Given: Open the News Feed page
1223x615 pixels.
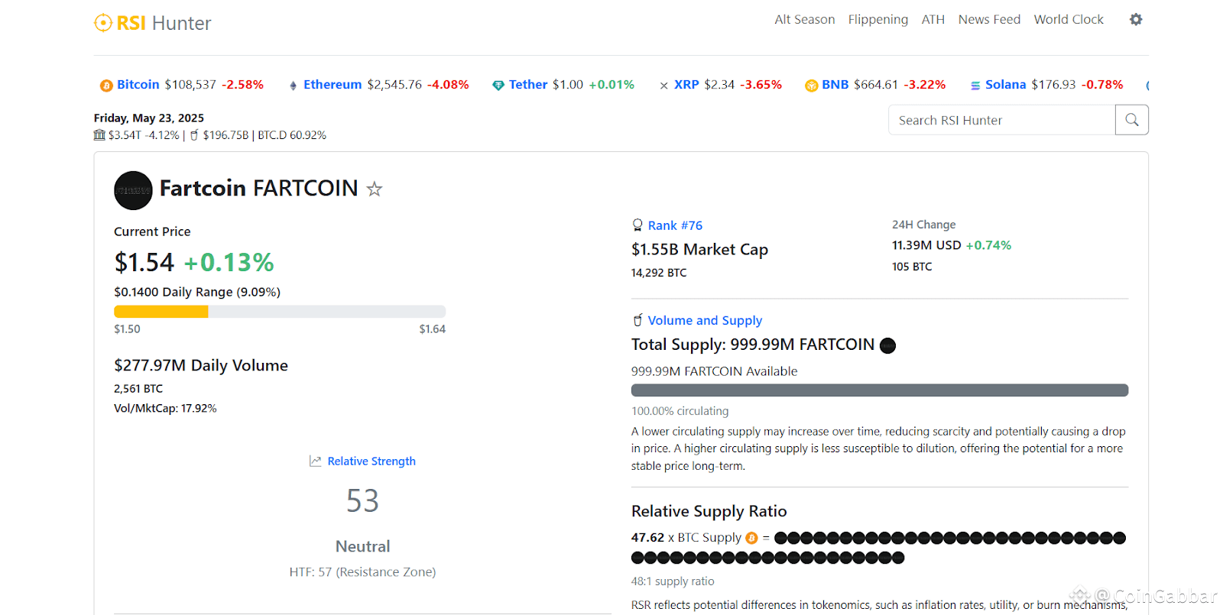Looking at the screenshot, I should coord(989,19).
